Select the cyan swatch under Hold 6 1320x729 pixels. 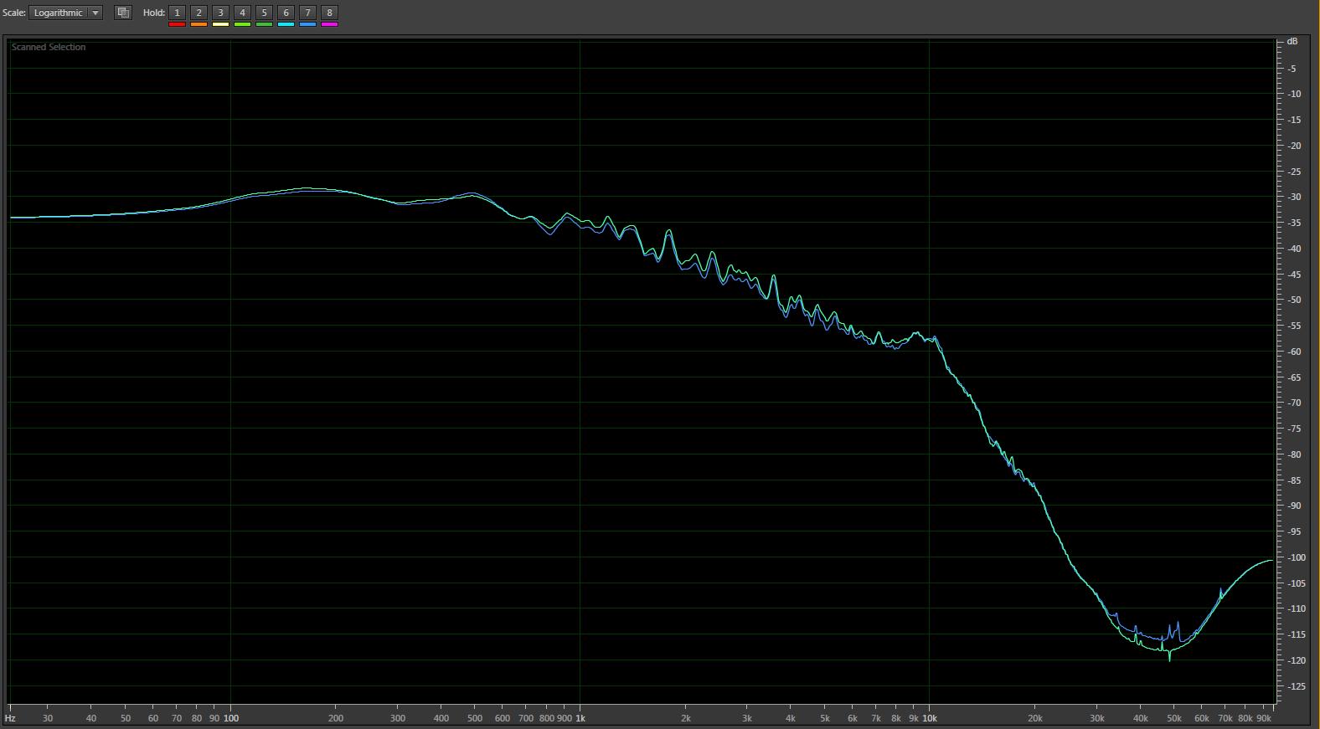(x=286, y=24)
